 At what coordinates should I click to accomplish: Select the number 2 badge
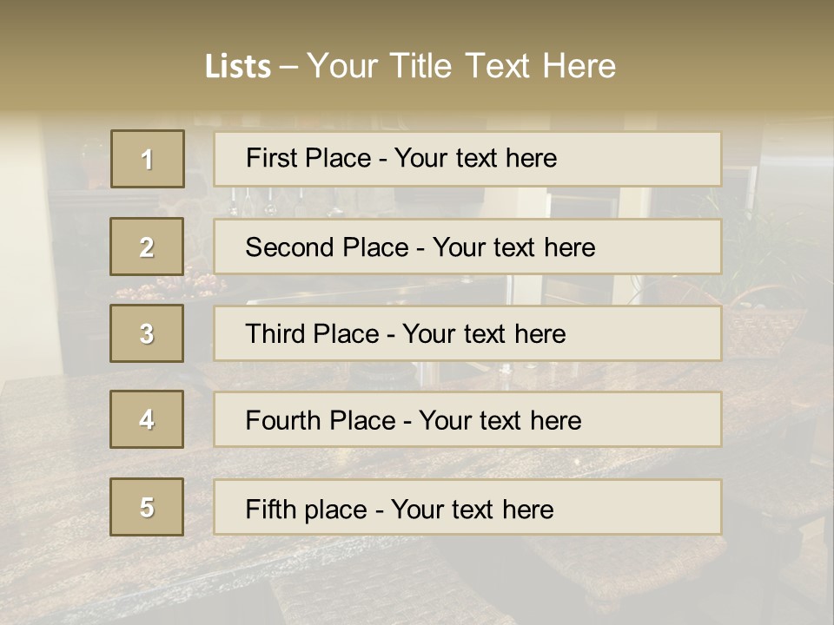[x=147, y=247]
